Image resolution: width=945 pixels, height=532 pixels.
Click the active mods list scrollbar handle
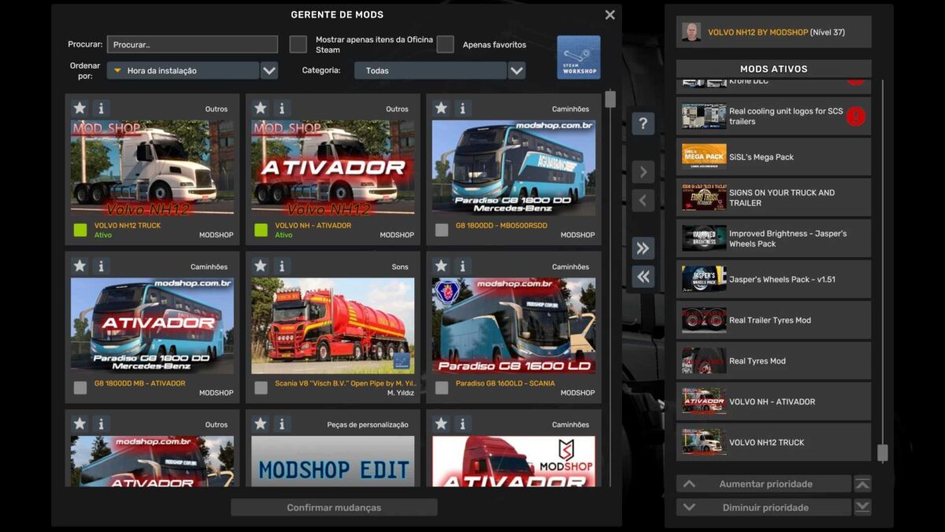tap(882, 452)
